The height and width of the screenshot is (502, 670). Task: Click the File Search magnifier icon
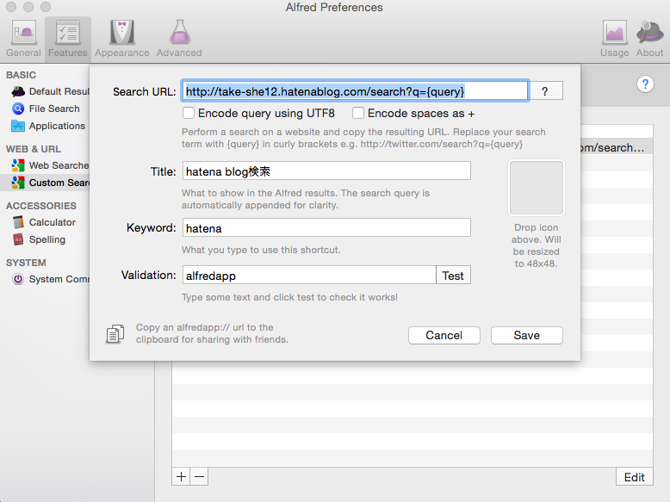pyautogui.click(x=18, y=108)
